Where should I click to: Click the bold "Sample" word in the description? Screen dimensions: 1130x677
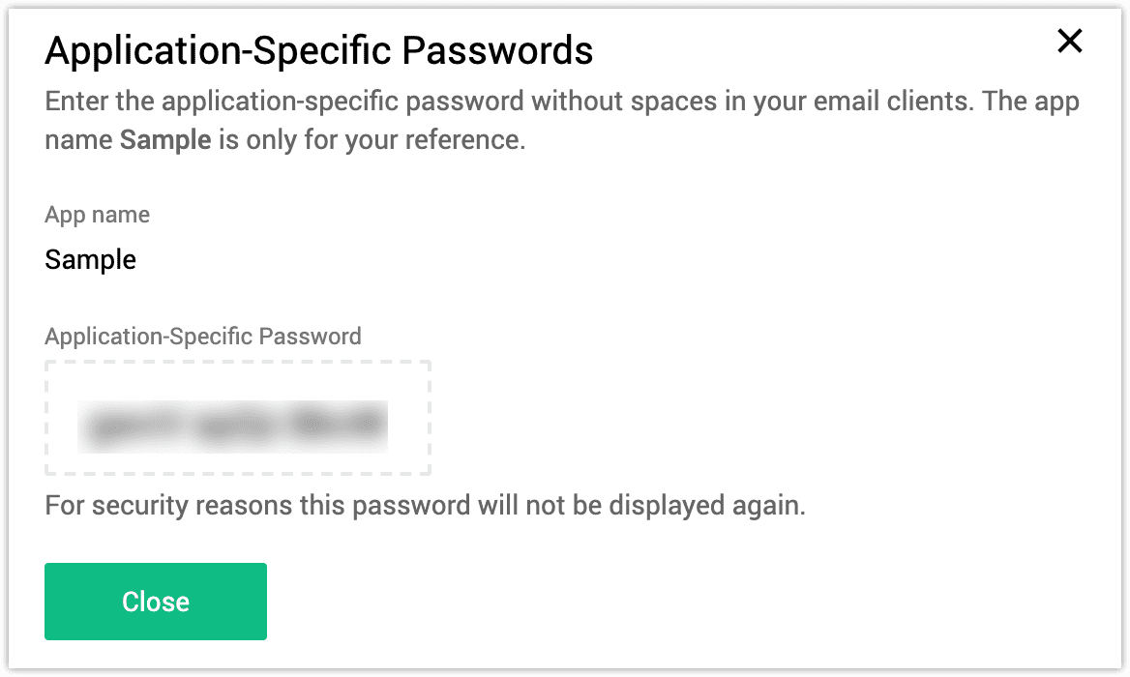(x=165, y=140)
